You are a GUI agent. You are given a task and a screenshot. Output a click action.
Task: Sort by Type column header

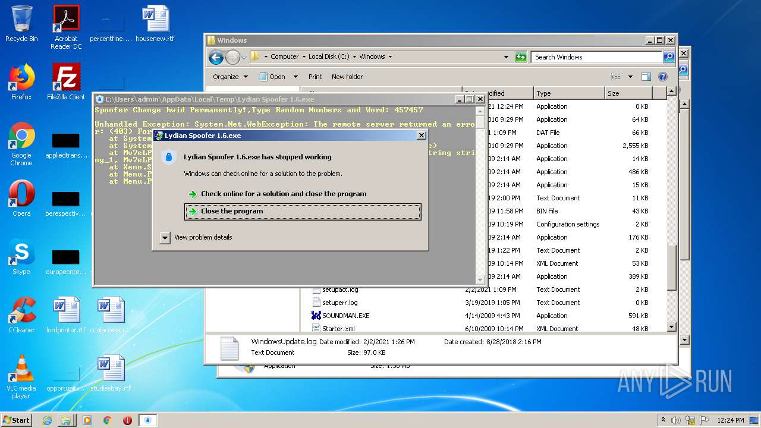tap(568, 93)
